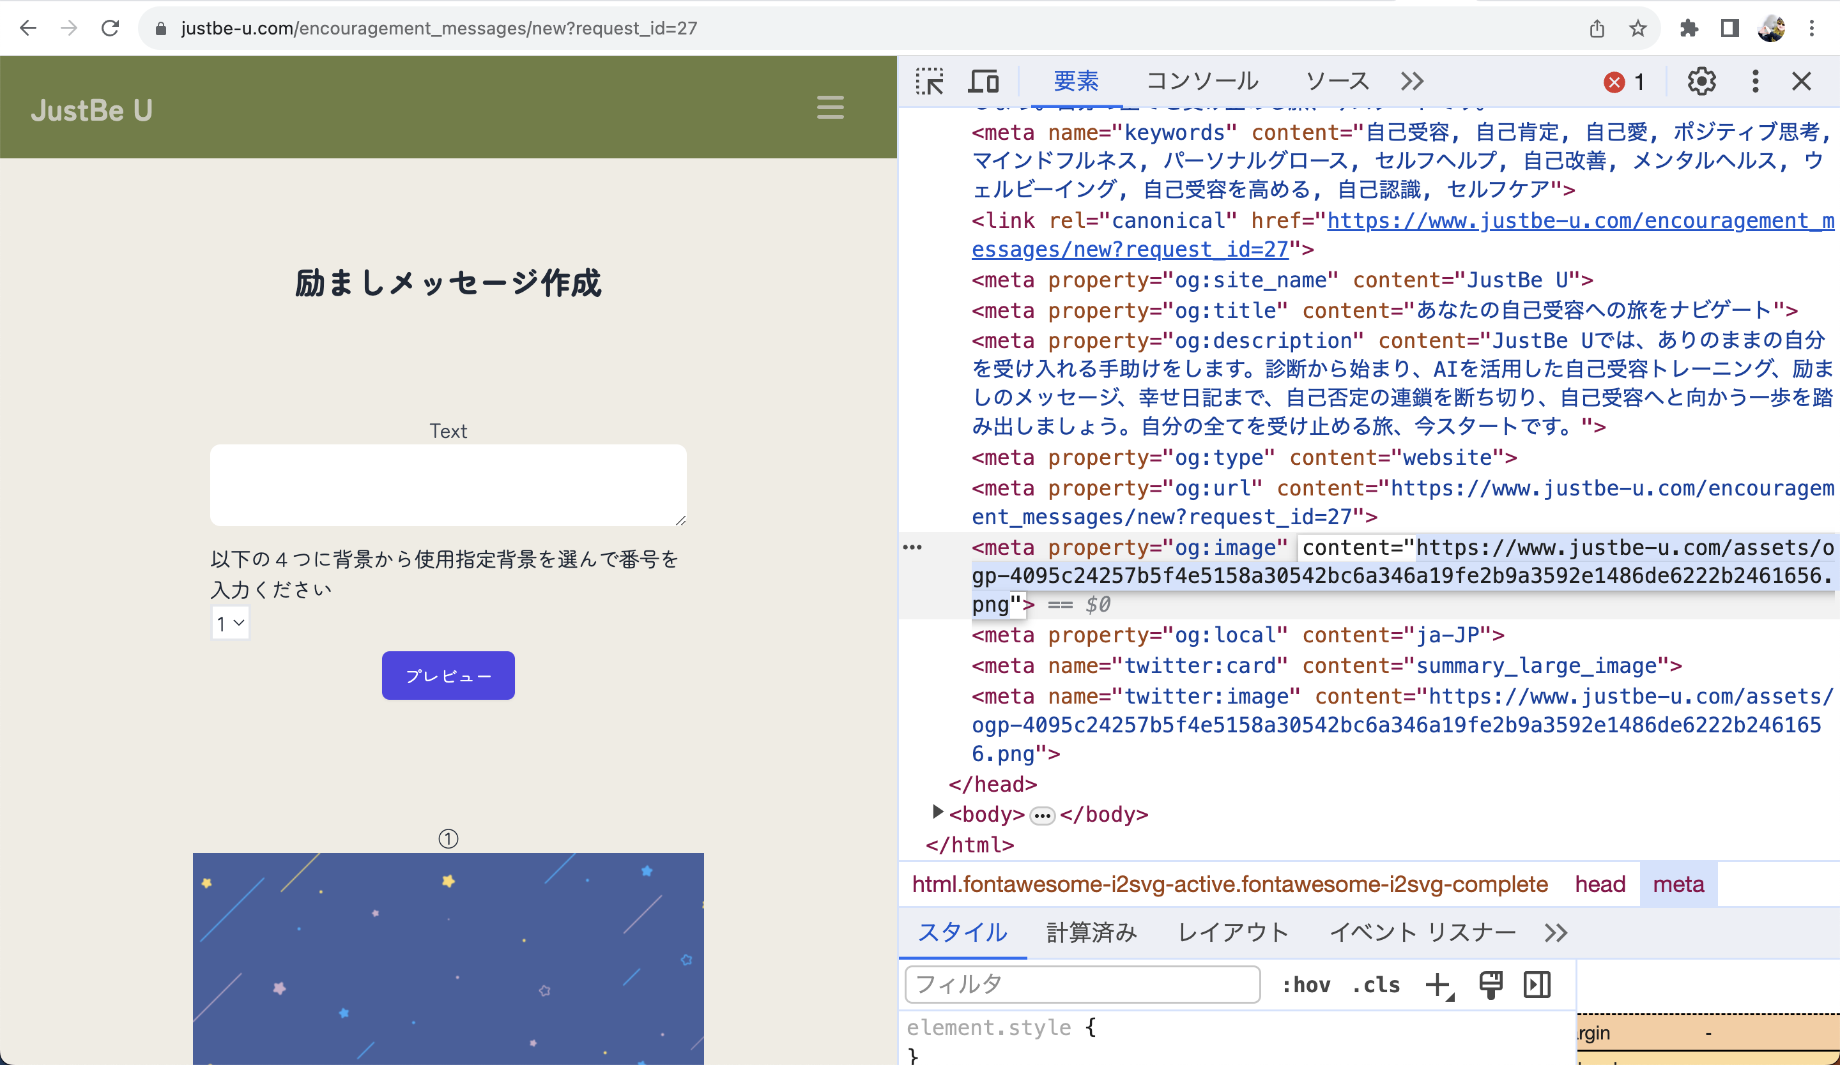Viewport: 1840px width, 1065px height.
Task: Select the closing </html> tag line
Action: coord(970,845)
